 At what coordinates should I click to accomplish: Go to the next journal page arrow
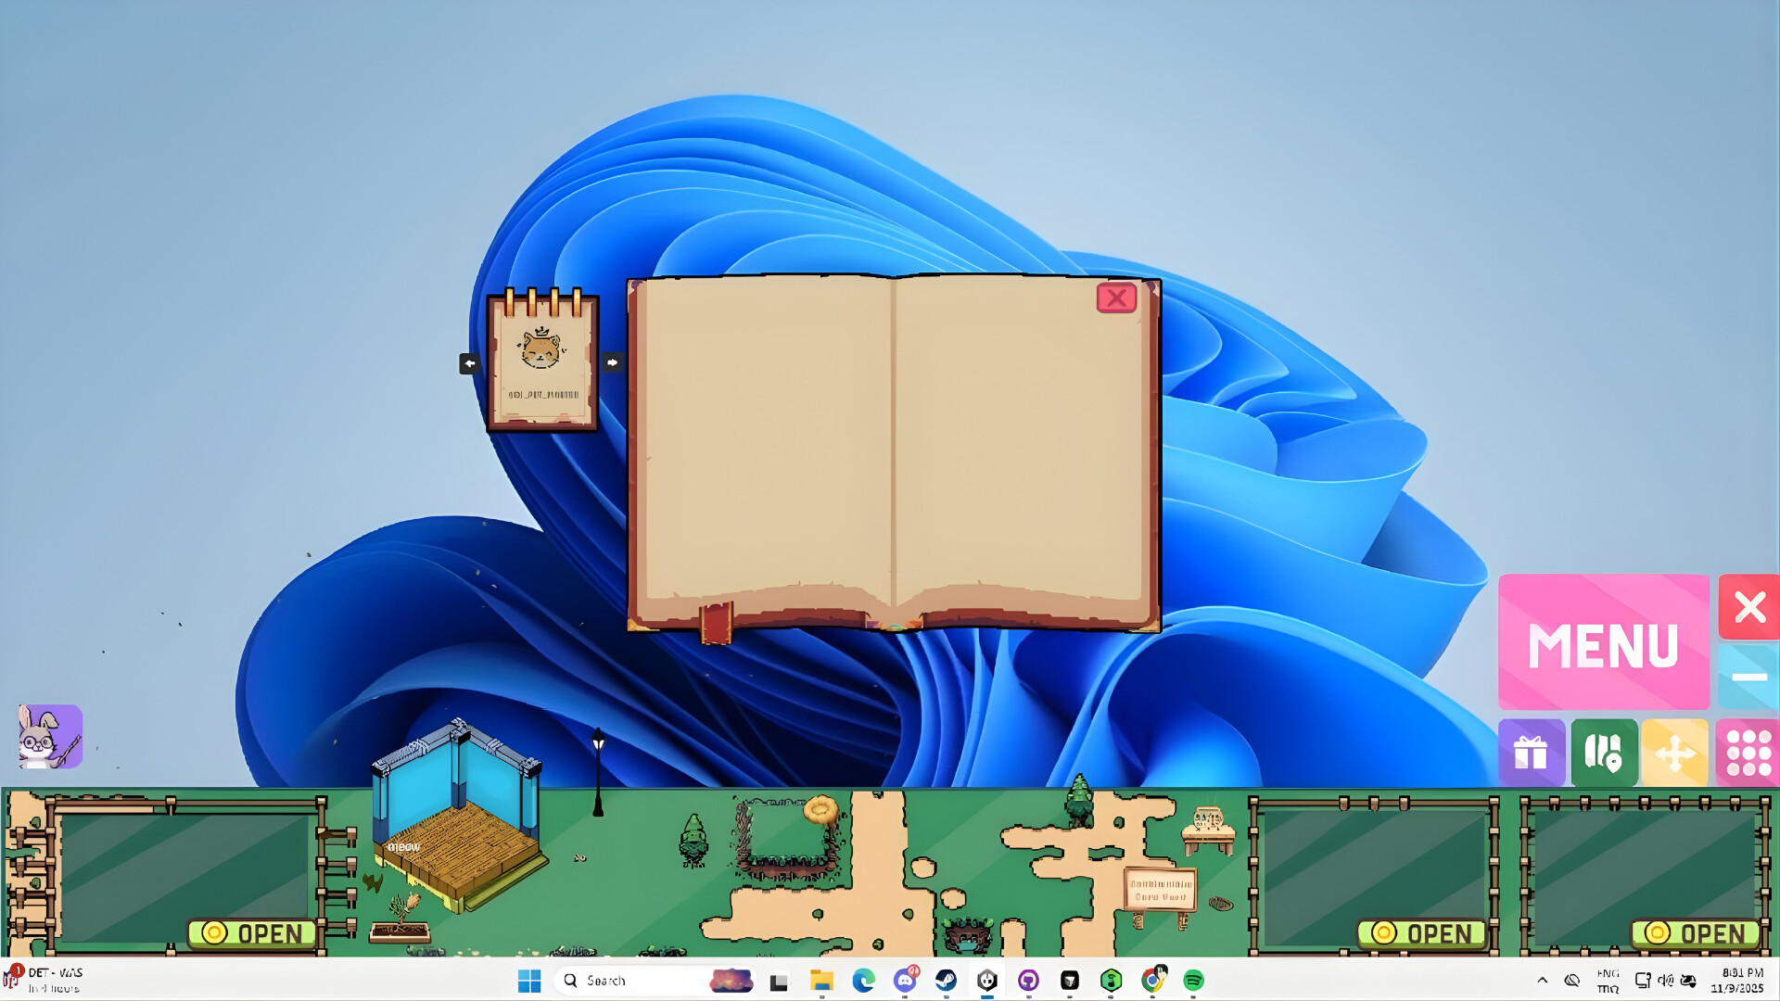pyautogui.click(x=611, y=361)
